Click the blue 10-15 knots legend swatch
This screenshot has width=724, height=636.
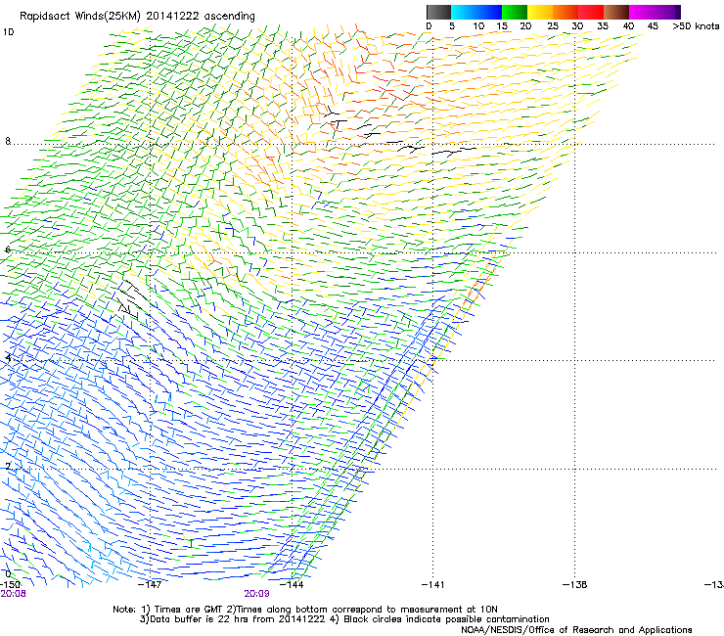pyautogui.click(x=489, y=12)
